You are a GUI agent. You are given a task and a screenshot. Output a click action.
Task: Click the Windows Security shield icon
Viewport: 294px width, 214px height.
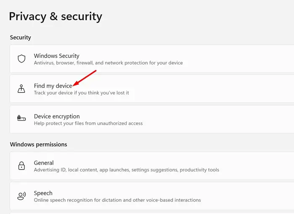click(21, 59)
